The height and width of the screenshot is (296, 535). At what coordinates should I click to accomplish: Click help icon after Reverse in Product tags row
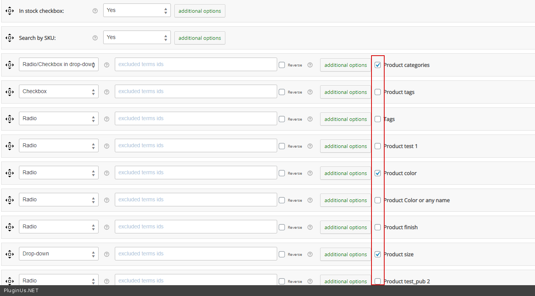(x=310, y=92)
